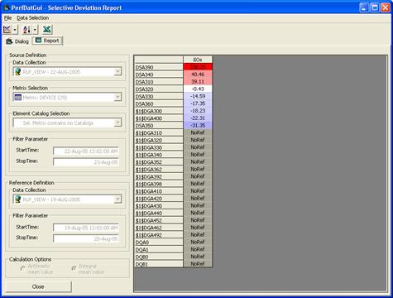Select the $1$DGA400 row header
The image size is (393, 298).
coord(159,118)
